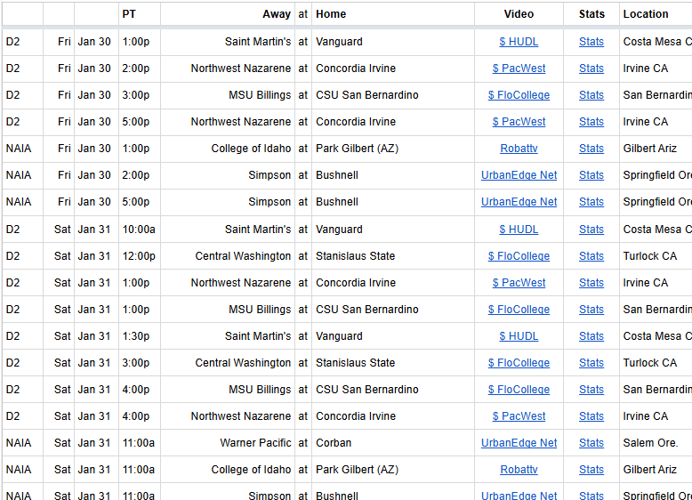Viewport: 692px width, 500px height.
Task: Click the Home column header
Action: click(x=393, y=14)
